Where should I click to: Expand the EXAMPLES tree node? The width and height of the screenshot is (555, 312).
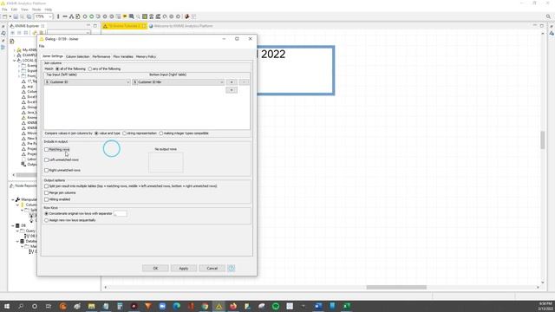click(x=15, y=55)
